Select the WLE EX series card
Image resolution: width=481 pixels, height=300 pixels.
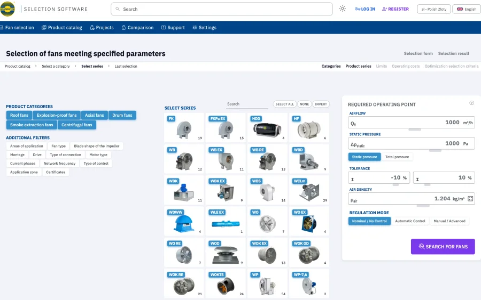click(226, 221)
